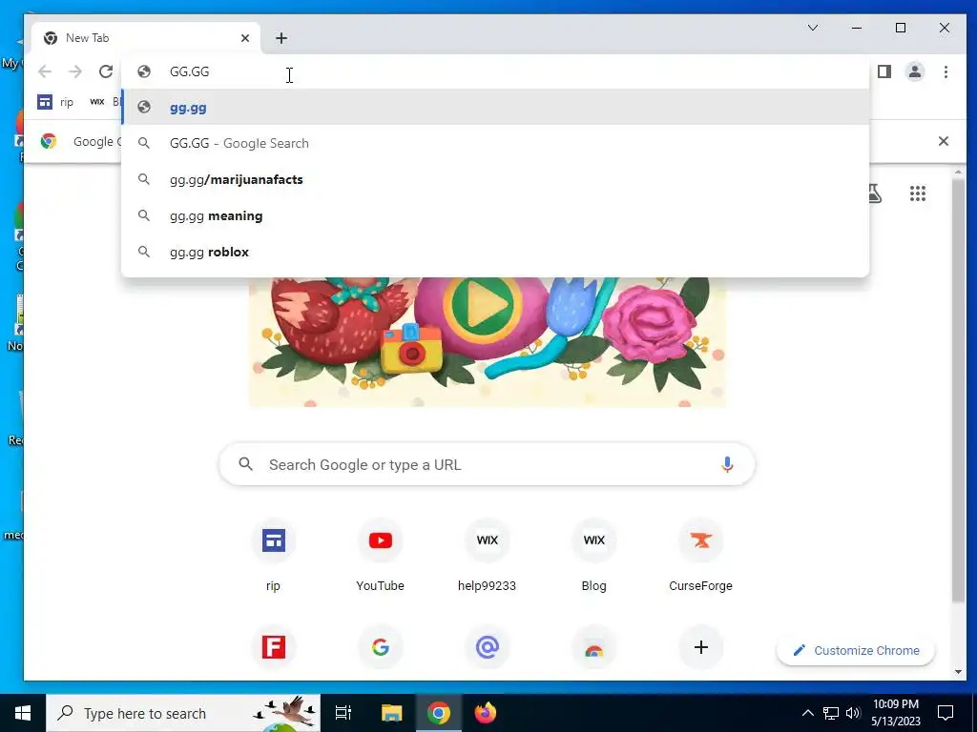977x732 pixels.
Task: Choose the gg.gg meaning suggestion
Action: (495, 216)
